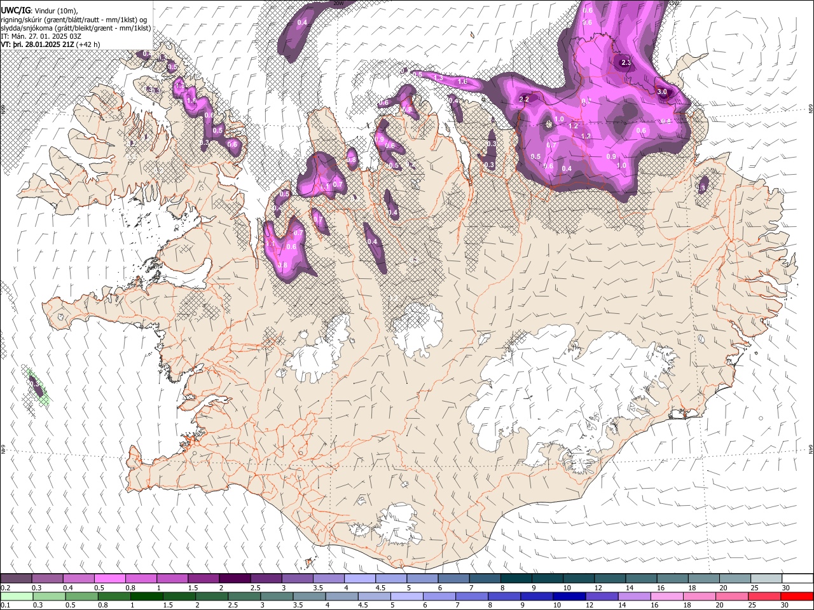Click the 'slydda/snjókoma' legend description line
Viewport: 814px width, 610px height.
76,28
